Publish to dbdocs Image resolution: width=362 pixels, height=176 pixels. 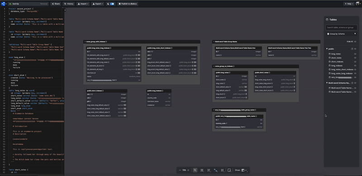point(128,4)
